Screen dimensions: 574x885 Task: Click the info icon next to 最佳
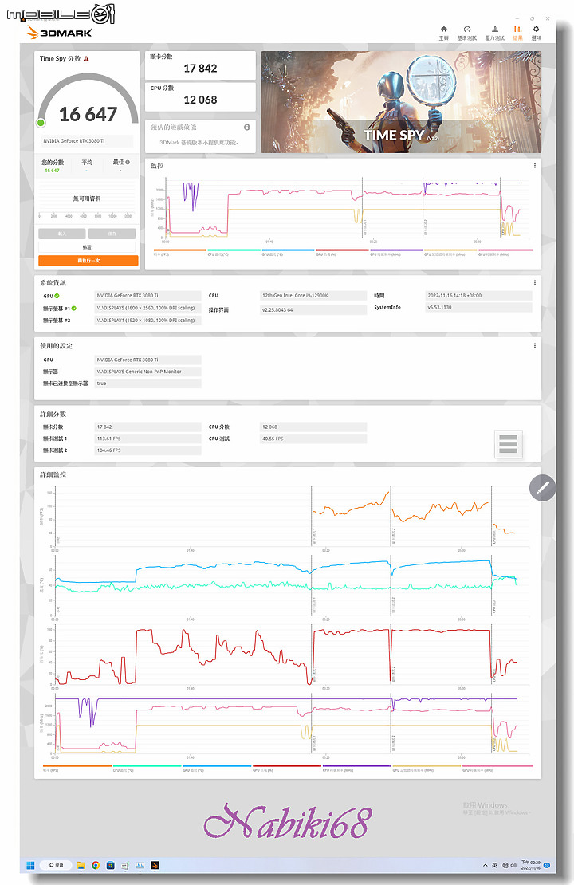pos(128,162)
